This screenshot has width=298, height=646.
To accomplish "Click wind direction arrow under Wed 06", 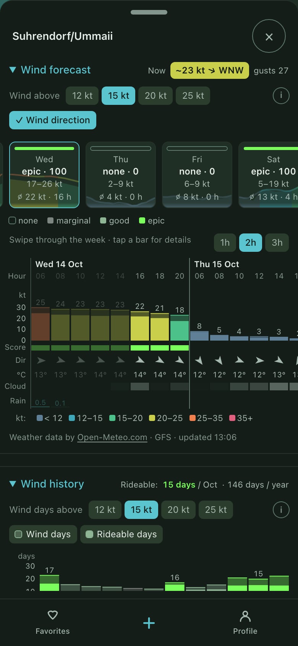I will 40,360.
